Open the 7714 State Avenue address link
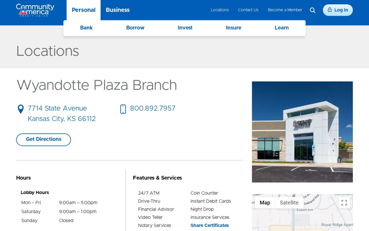The image size is (369, 231). [x=61, y=114]
